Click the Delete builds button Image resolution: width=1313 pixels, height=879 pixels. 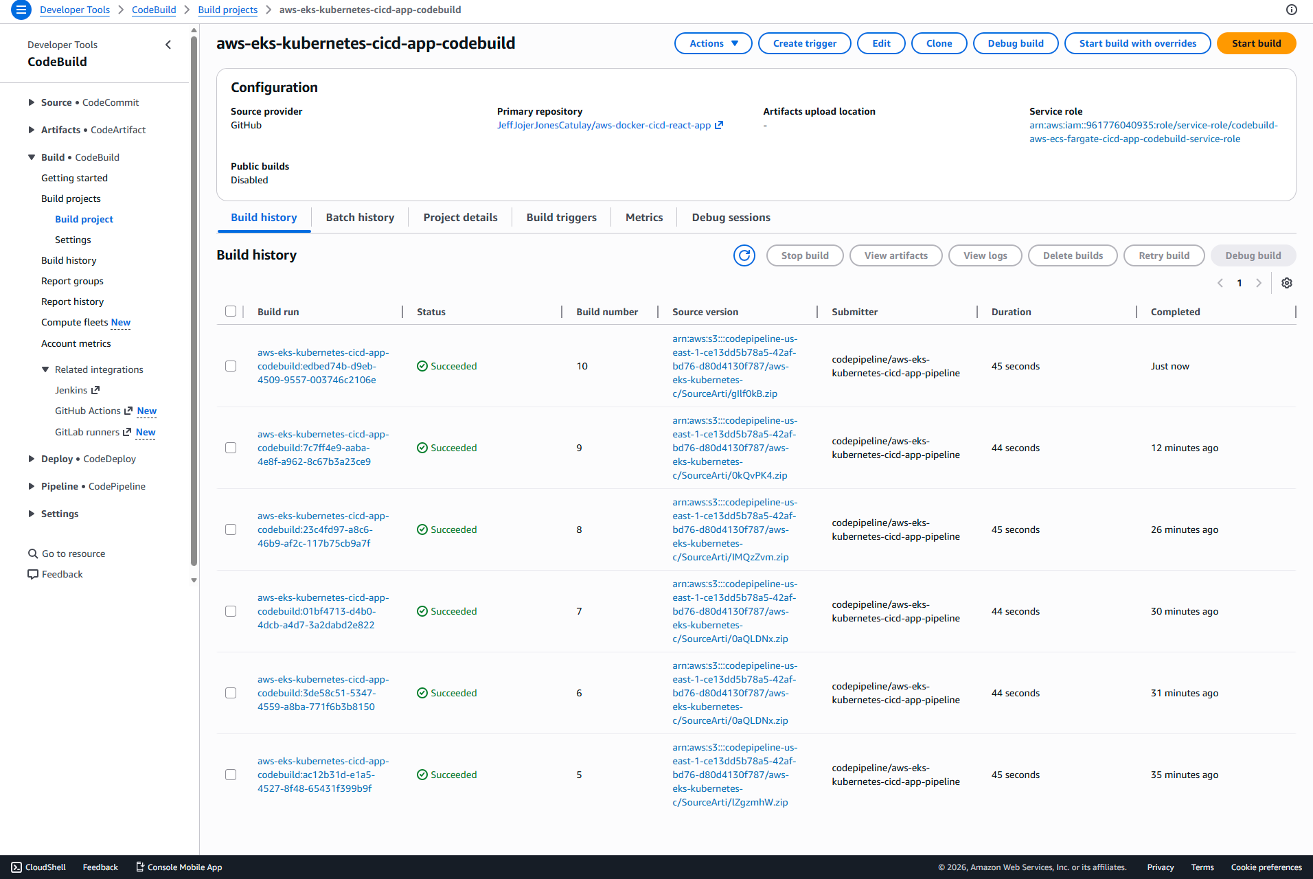(x=1073, y=255)
